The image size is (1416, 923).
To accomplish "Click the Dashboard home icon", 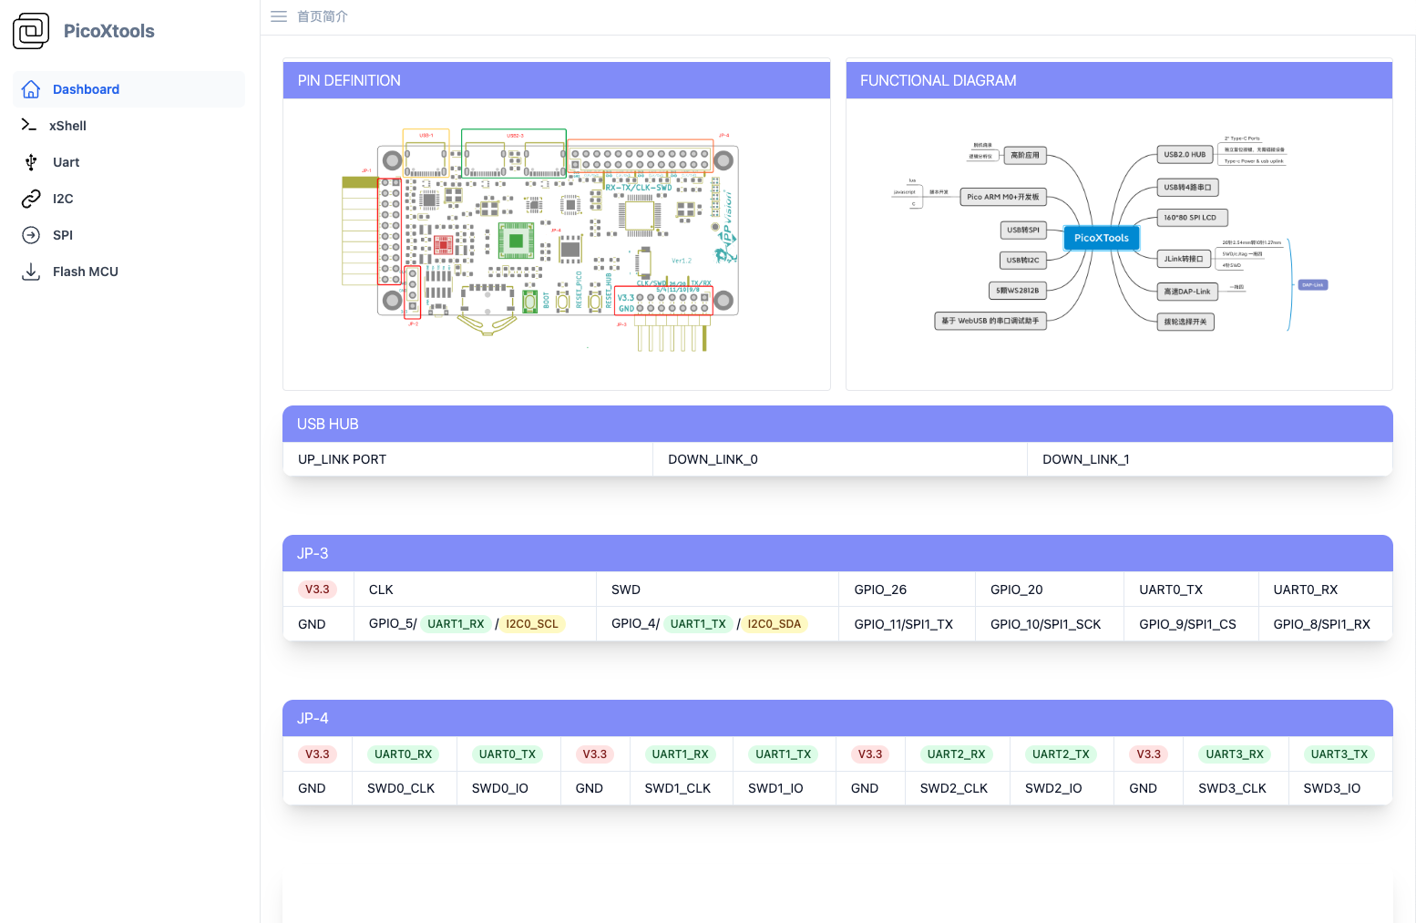I will pyautogui.click(x=31, y=89).
